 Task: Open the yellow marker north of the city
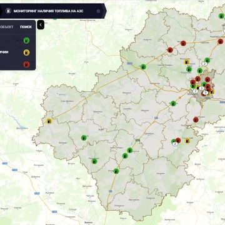pyautogui.click(x=187, y=62)
